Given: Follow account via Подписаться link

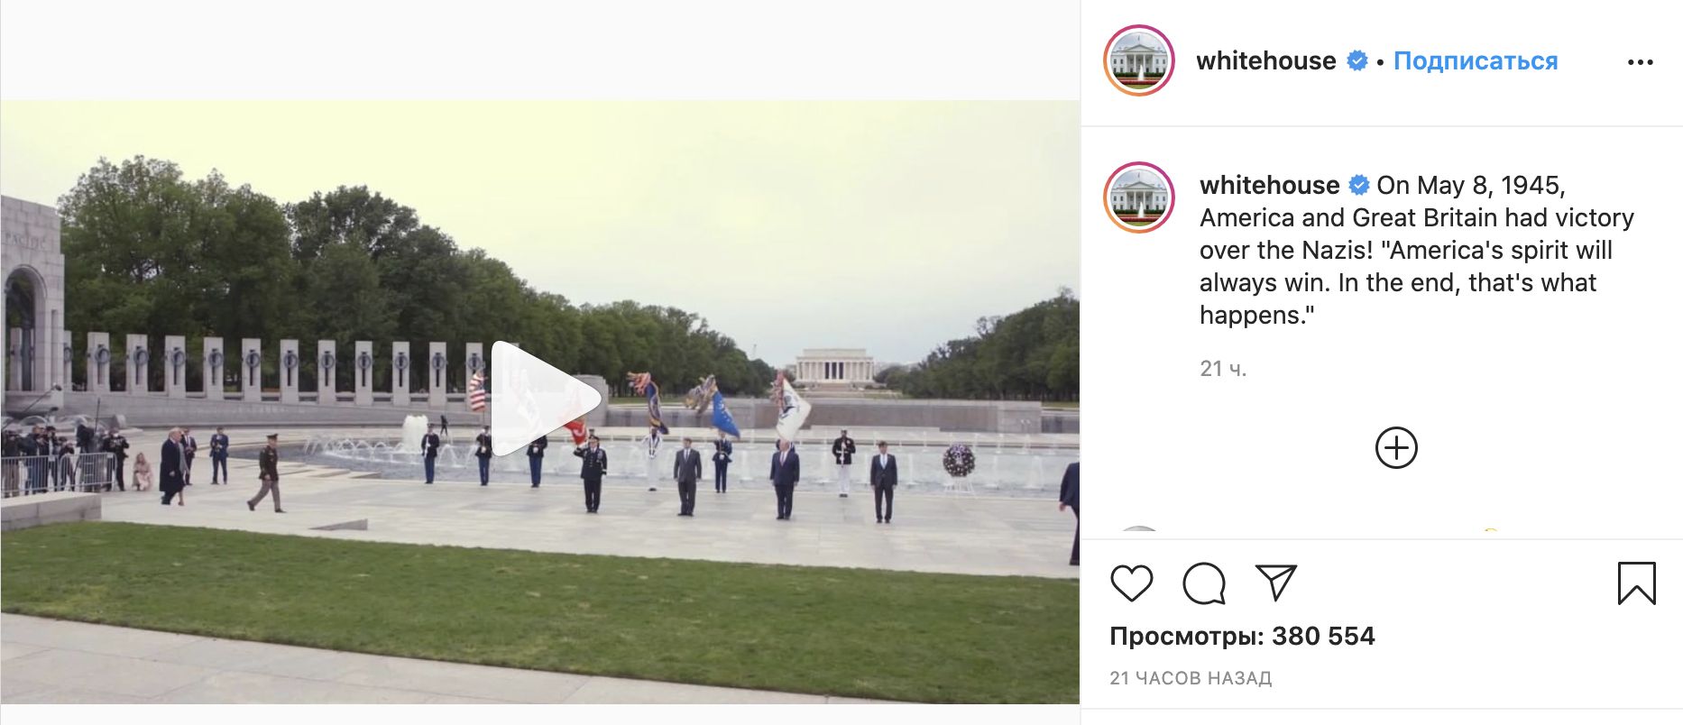Looking at the screenshot, I should tap(1476, 60).
